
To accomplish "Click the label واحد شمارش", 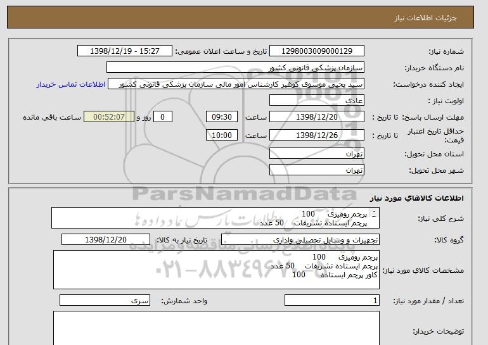I will coord(184,301).
